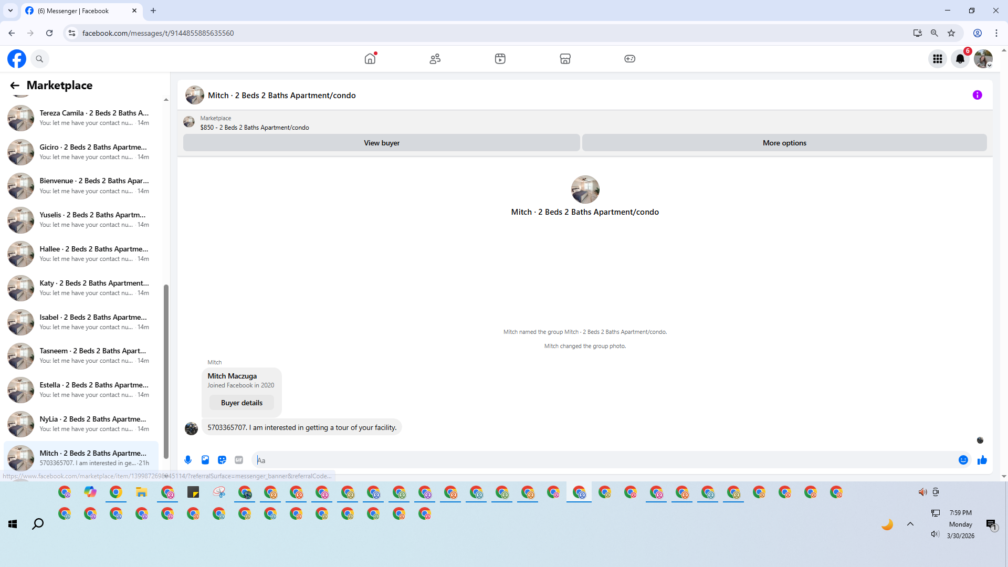Send a thumbs-up like
The width and height of the screenshot is (1008, 567).
982,460
